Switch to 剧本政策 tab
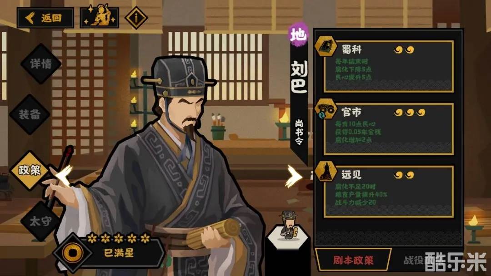 (353, 260)
